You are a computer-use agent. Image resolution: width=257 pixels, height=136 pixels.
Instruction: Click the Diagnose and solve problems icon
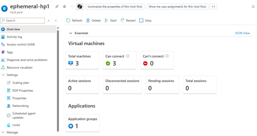3,60
